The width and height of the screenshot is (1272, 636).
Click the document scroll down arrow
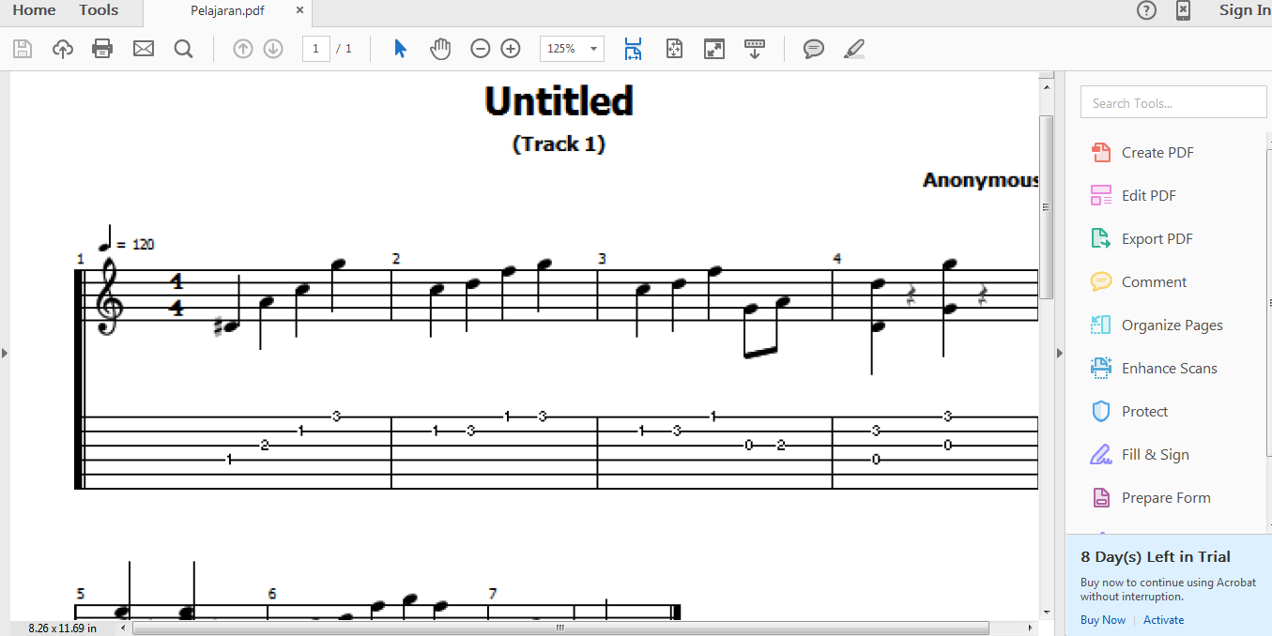pos(1046,611)
